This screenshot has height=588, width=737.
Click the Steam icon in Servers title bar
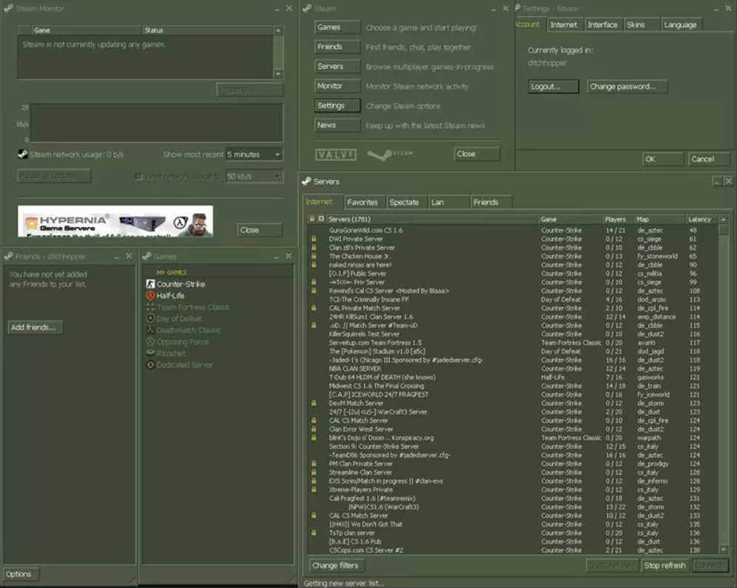click(306, 181)
